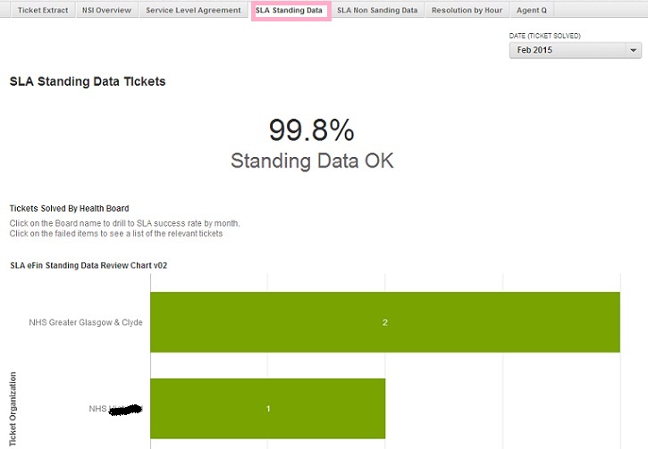Click the Ticket Organization axis label
The height and width of the screenshot is (449, 648).
tap(12, 411)
